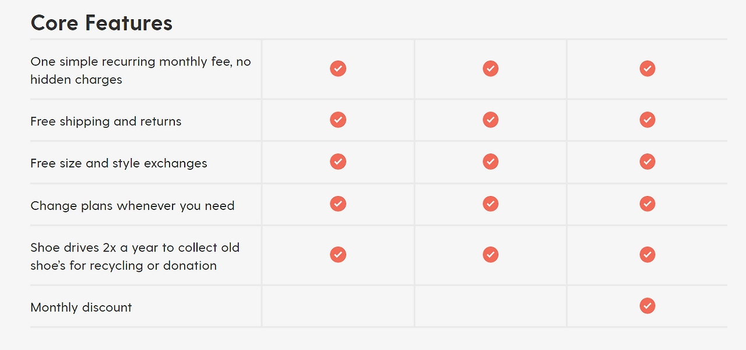
Task: Click third-column checkmark for size and style exchanges
Action: coord(648,162)
